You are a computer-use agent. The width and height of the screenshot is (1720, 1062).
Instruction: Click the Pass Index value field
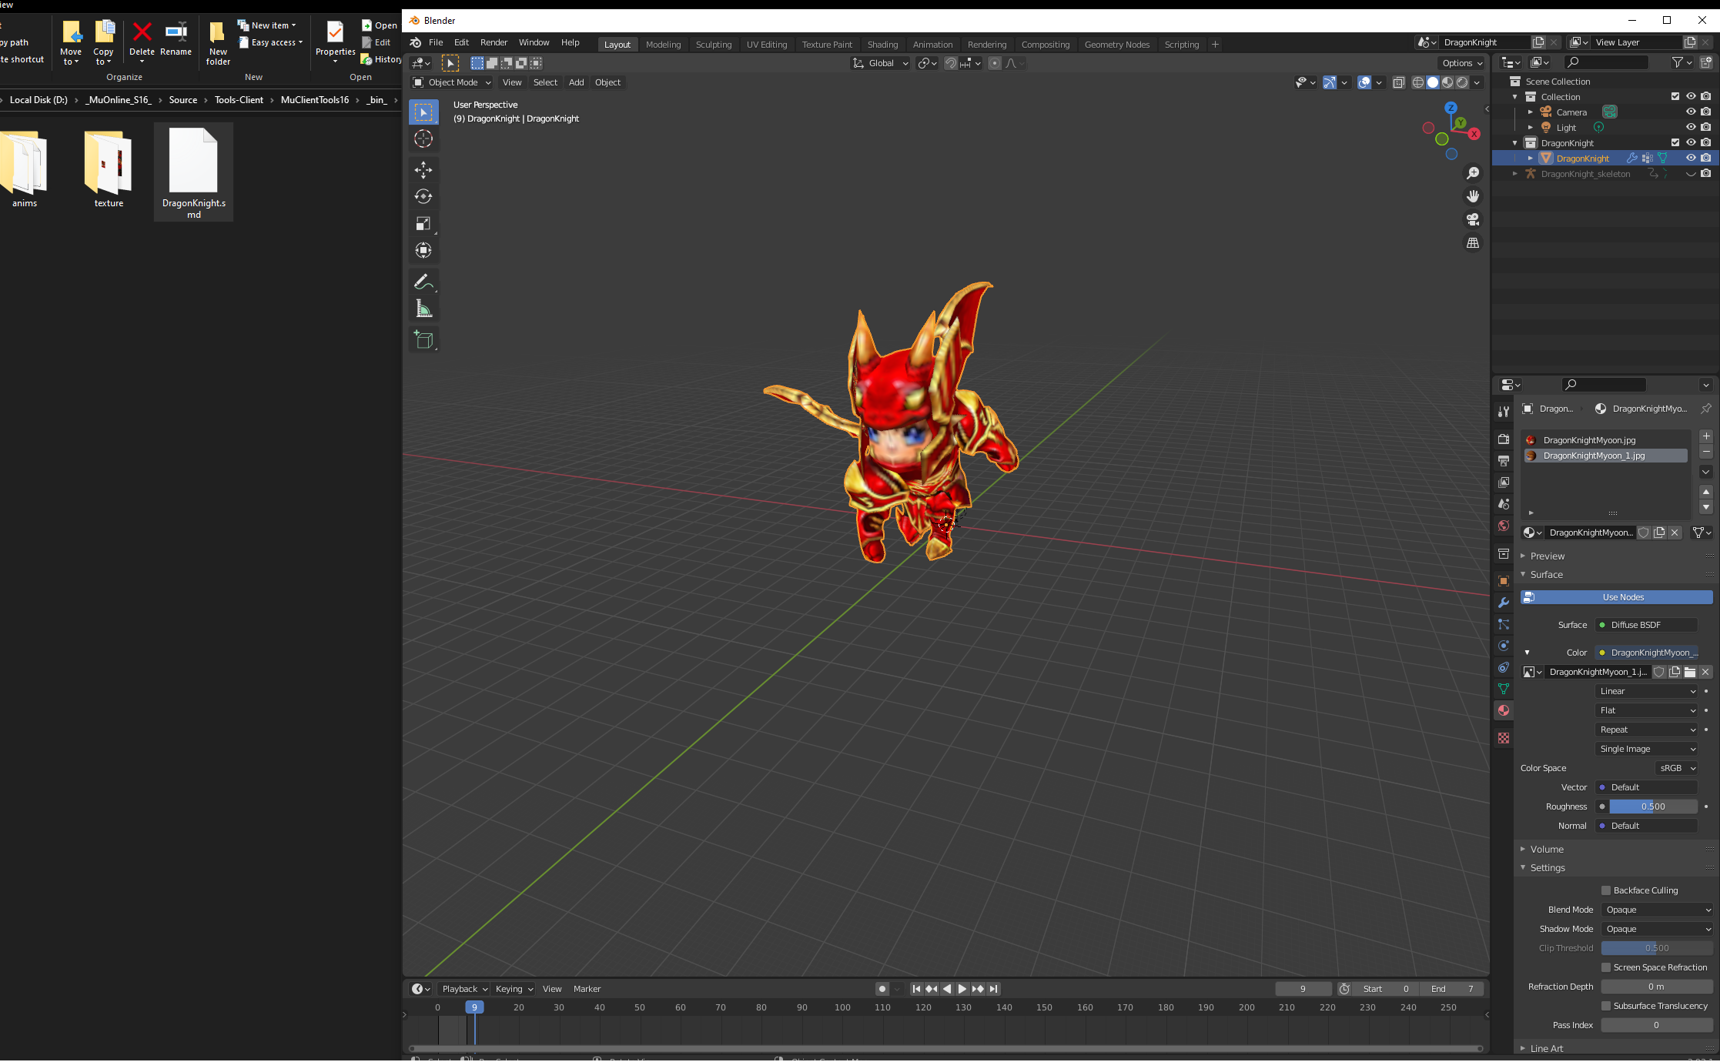[x=1657, y=1026]
